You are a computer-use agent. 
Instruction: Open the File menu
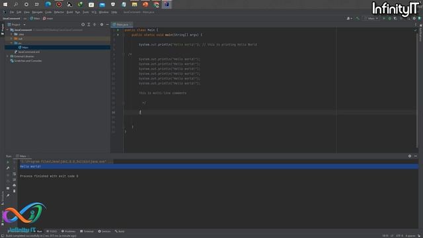tap(12, 12)
